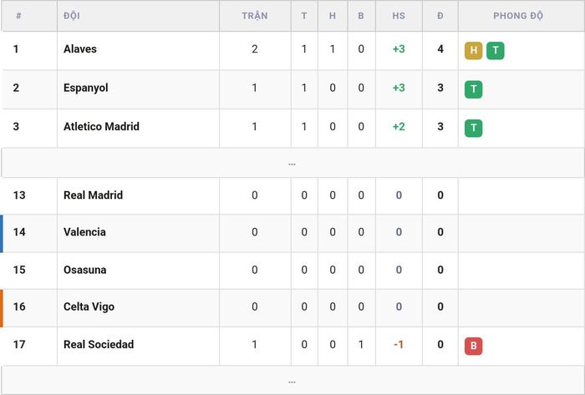Click the green T form badge for Alaves

pyautogui.click(x=495, y=51)
